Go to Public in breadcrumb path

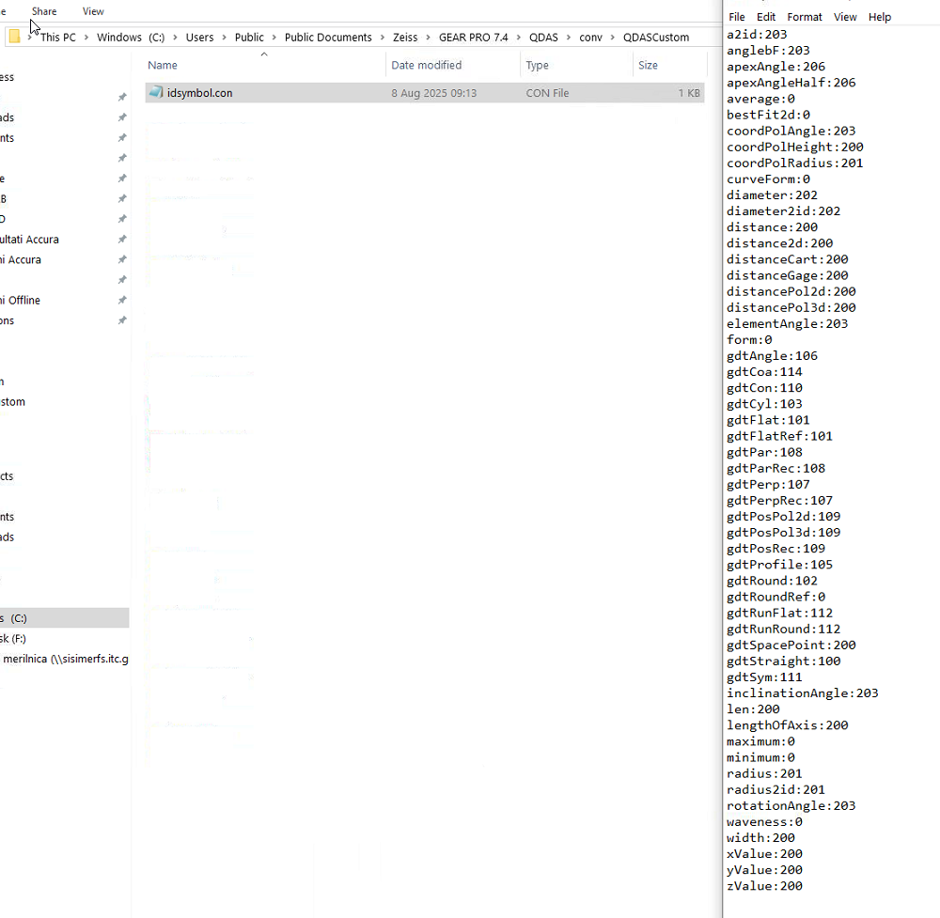[249, 38]
